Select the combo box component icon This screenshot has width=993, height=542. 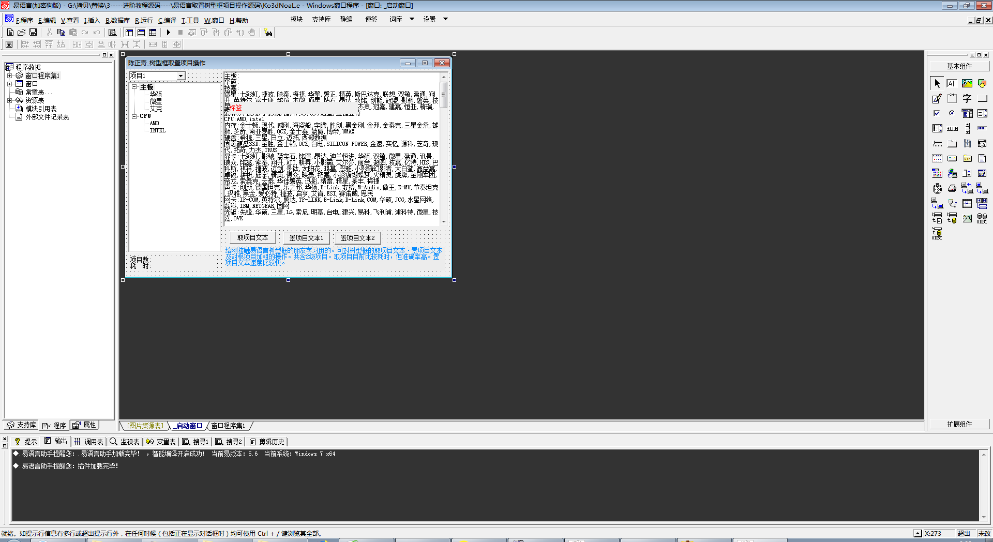point(967,113)
